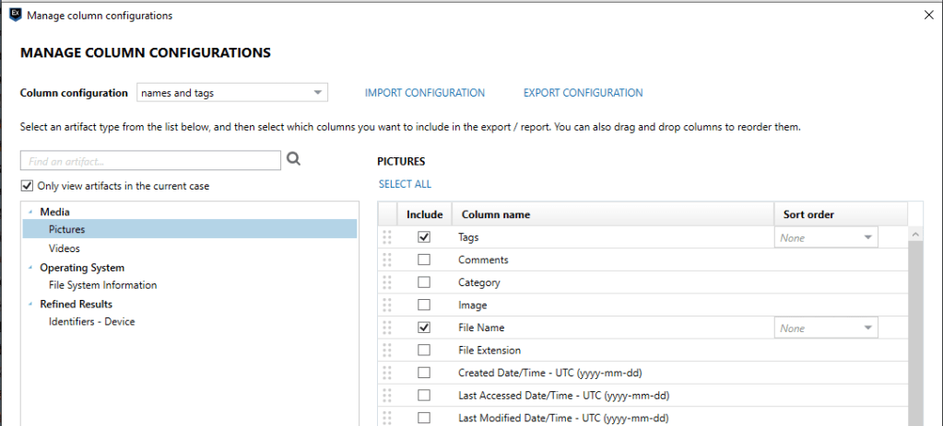Image resolution: width=943 pixels, height=426 pixels.
Task: Enable the Comments include checkbox
Action: coord(424,259)
